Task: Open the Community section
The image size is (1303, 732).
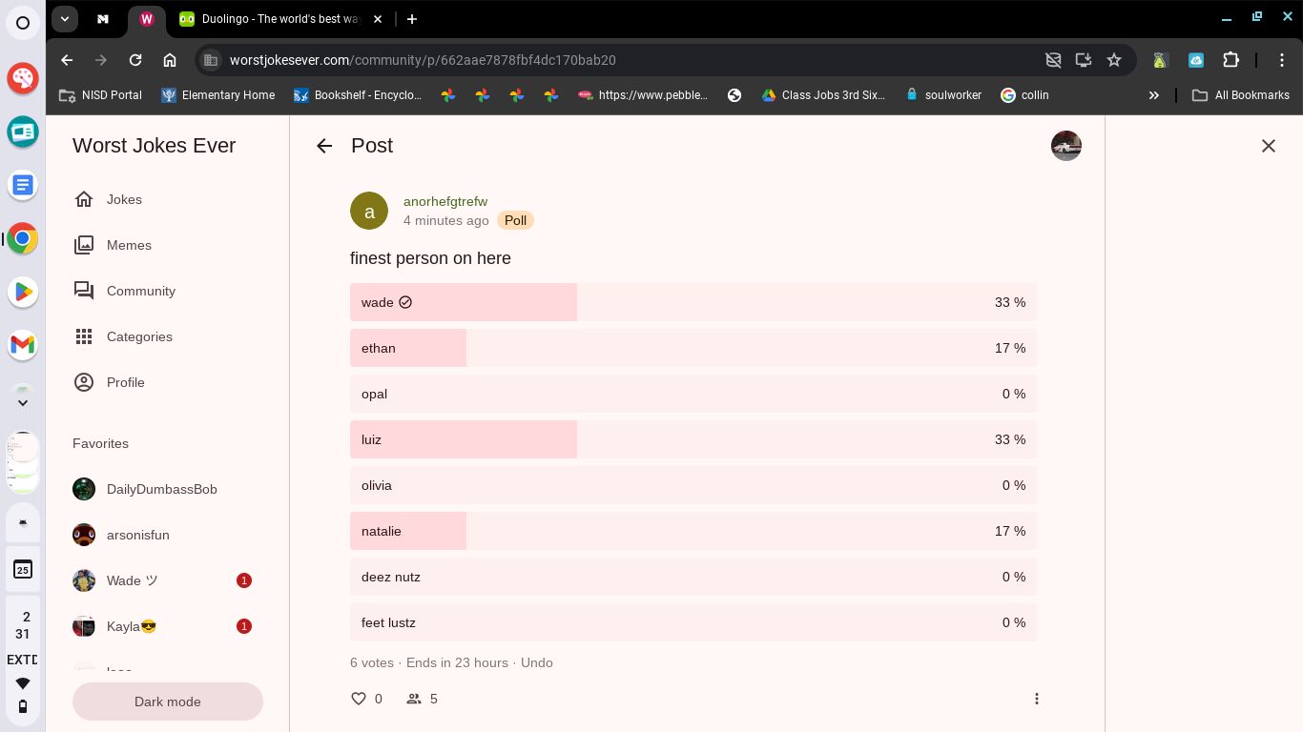Action: (x=140, y=291)
